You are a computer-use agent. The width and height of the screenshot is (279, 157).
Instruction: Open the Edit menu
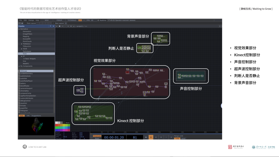[x=25, y=20]
